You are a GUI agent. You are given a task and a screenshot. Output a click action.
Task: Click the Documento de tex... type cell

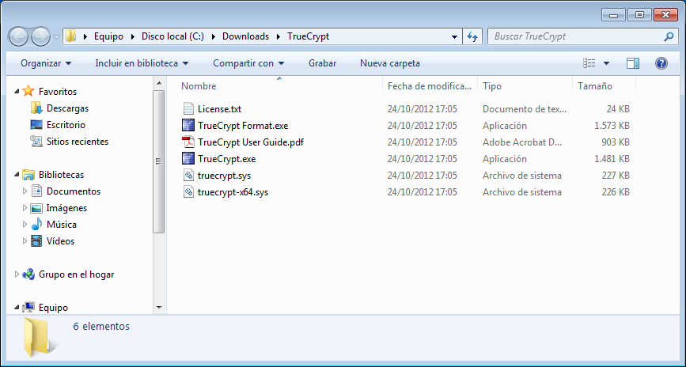click(525, 109)
